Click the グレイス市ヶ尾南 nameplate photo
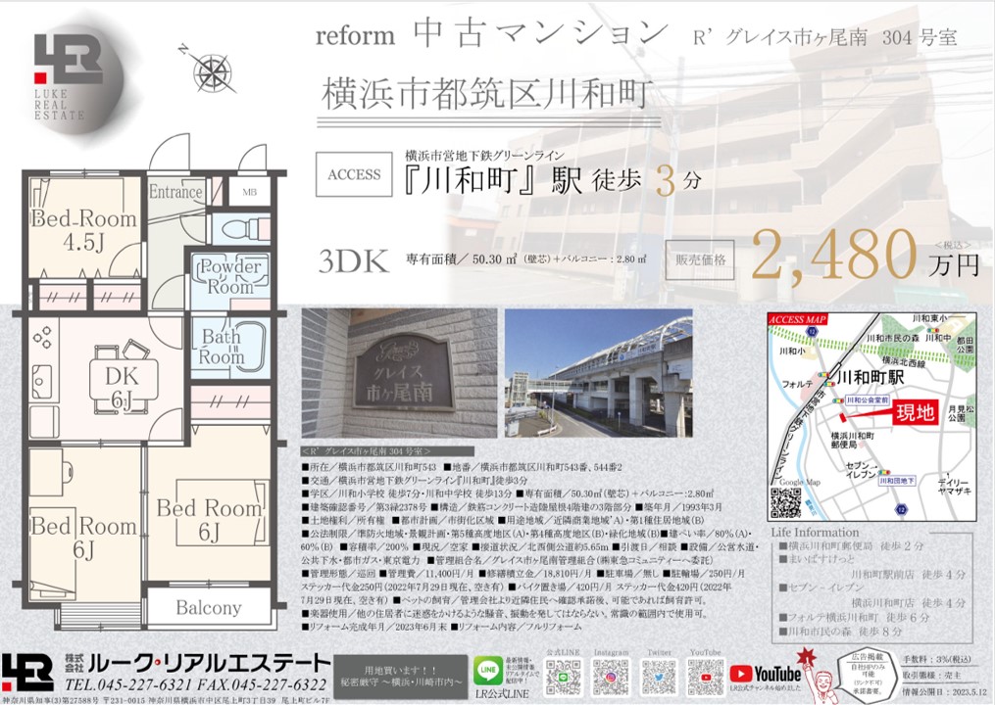995x705 pixels. [396, 375]
